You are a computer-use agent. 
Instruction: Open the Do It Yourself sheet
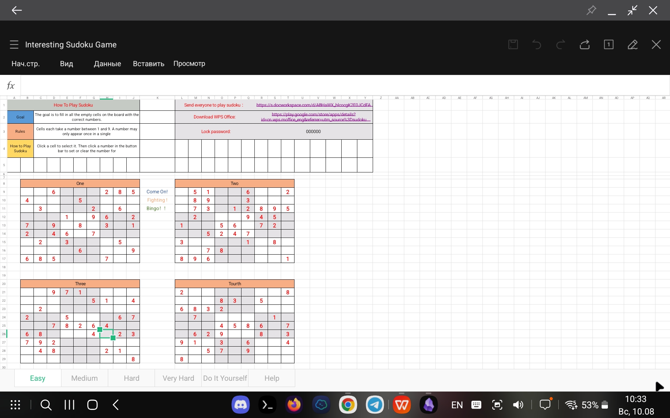pos(225,378)
